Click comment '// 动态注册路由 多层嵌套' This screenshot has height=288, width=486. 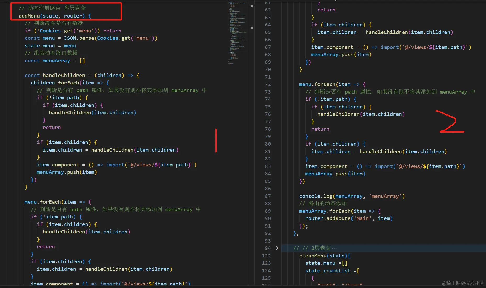tap(52, 8)
